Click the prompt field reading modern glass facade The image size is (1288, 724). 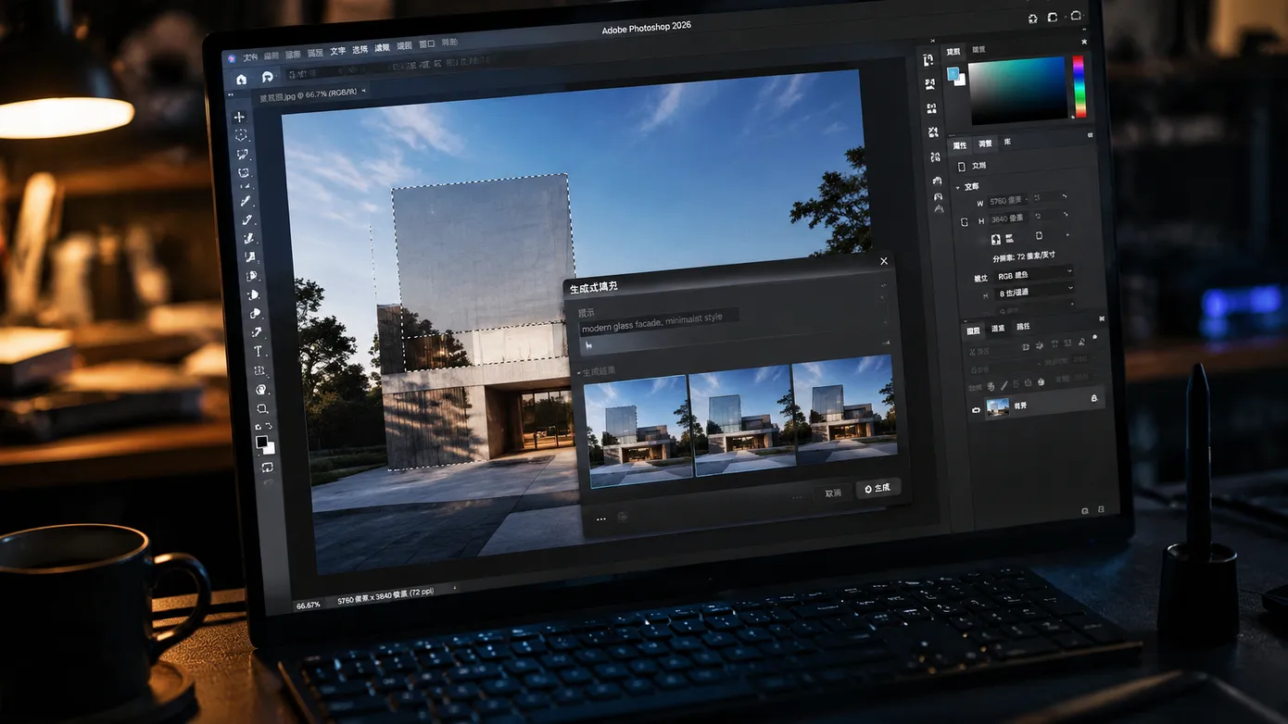pyautogui.click(x=660, y=321)
